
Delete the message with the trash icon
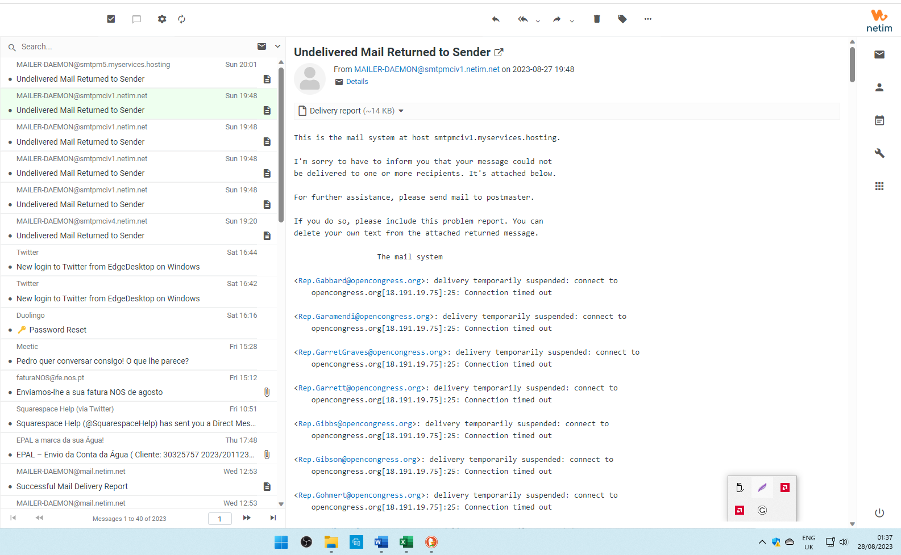pyautogui.click(x=597, y=19)
